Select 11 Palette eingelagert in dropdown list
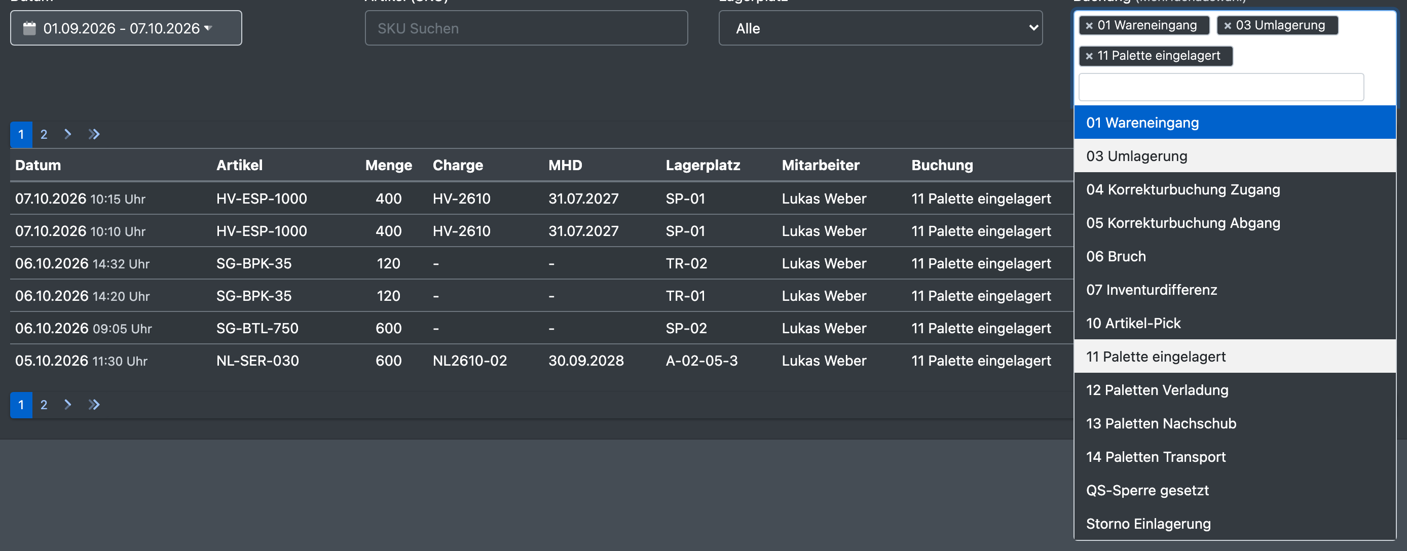Image resolution: width=1407 pixels, height=551 pixels. (x=1234, y=356)
